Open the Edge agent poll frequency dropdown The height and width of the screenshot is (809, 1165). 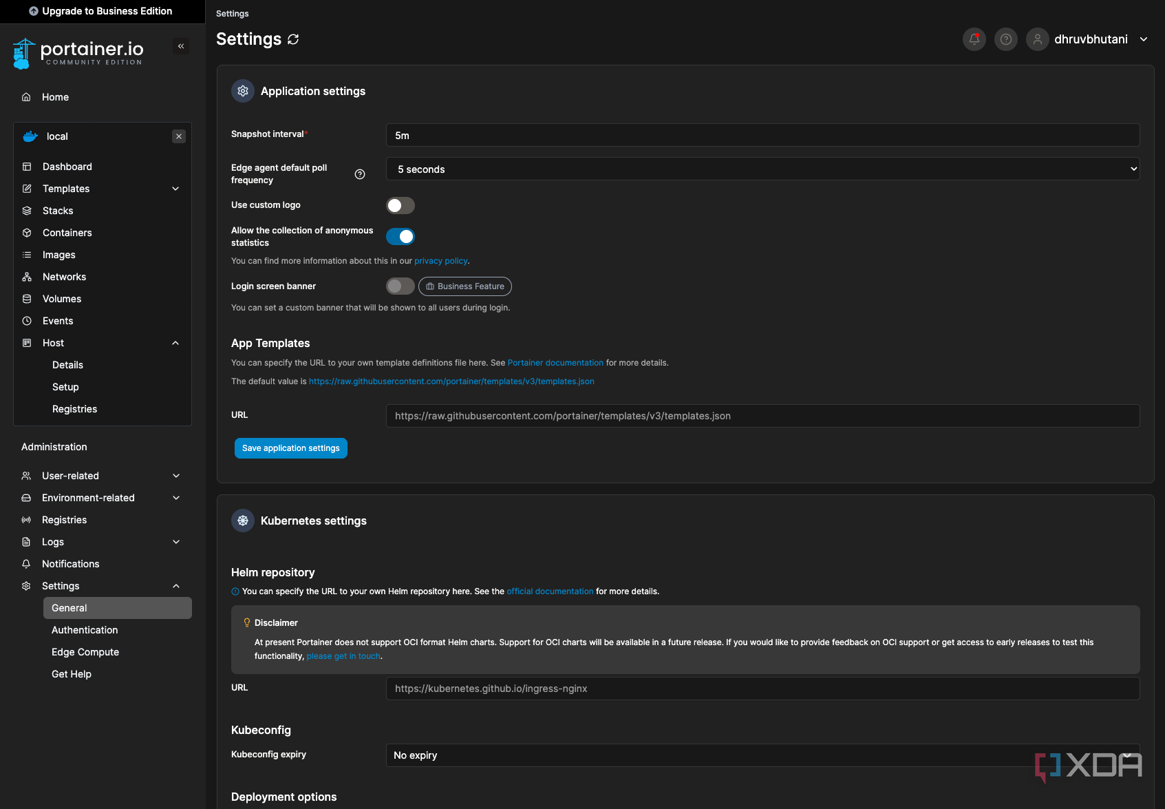762,169
